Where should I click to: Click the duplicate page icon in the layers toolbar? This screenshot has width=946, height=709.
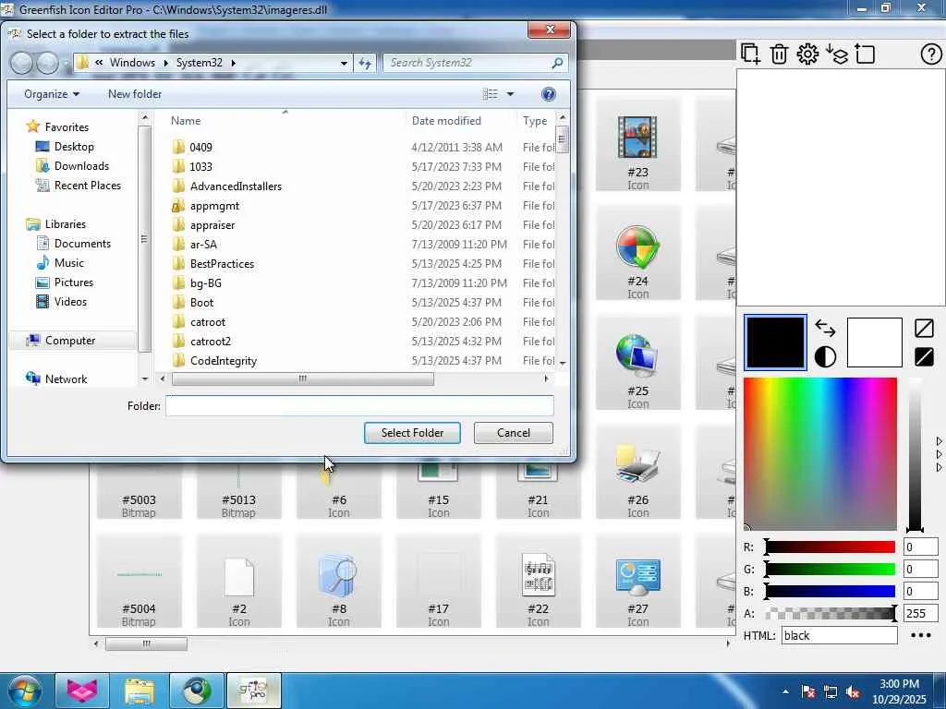(x=750, y=54)
